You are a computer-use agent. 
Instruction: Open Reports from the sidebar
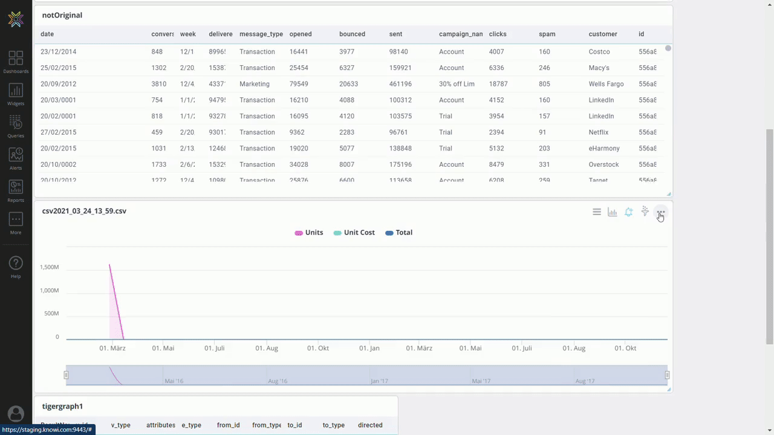pos(16,191)
